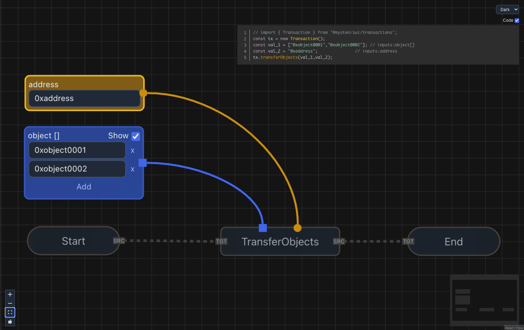Click TransferObjects orange circle input handle
524x330 pixels.
[297, 228]
